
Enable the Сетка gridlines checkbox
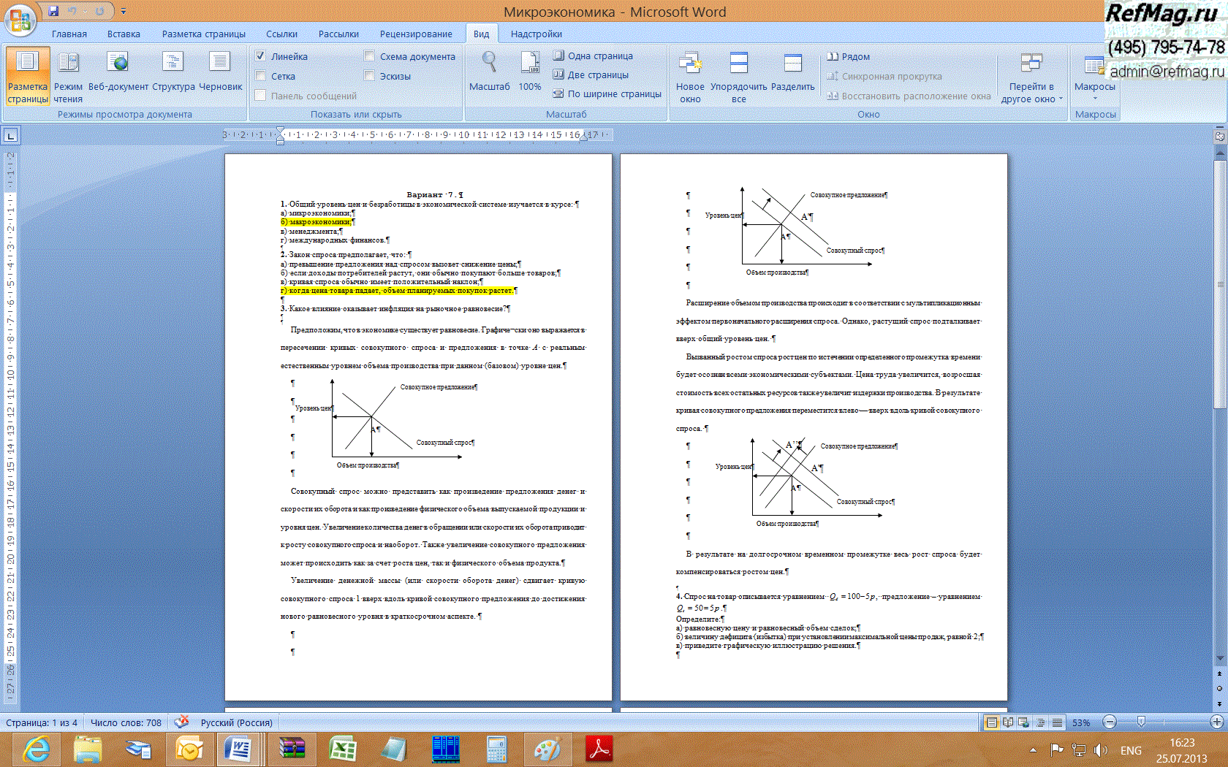click(261, 76)
